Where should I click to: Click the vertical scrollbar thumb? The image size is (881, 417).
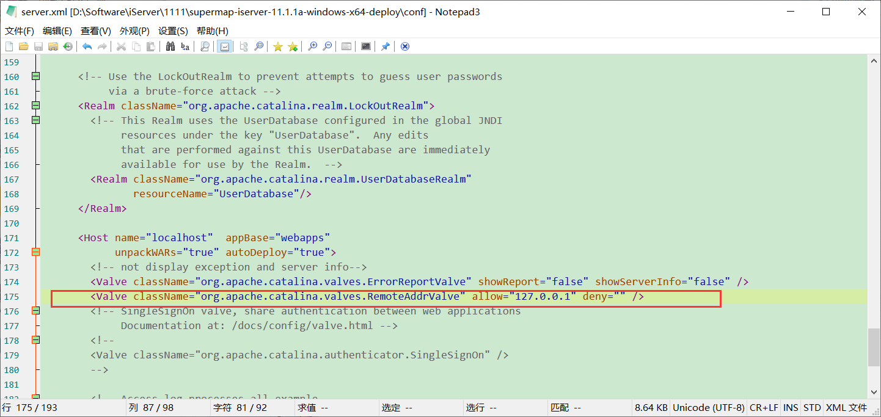[x=874, y=348]
